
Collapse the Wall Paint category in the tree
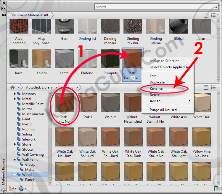point(15,160)
